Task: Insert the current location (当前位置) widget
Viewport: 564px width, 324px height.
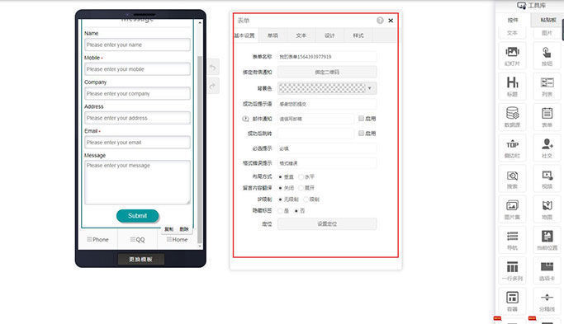Action: tap(547, 240)
